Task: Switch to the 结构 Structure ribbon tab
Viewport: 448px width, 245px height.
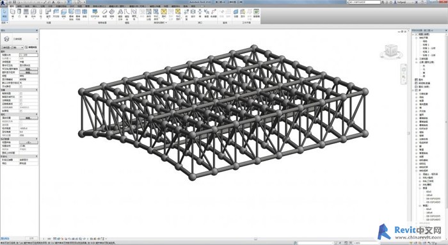Action: (x=19, y=6)
